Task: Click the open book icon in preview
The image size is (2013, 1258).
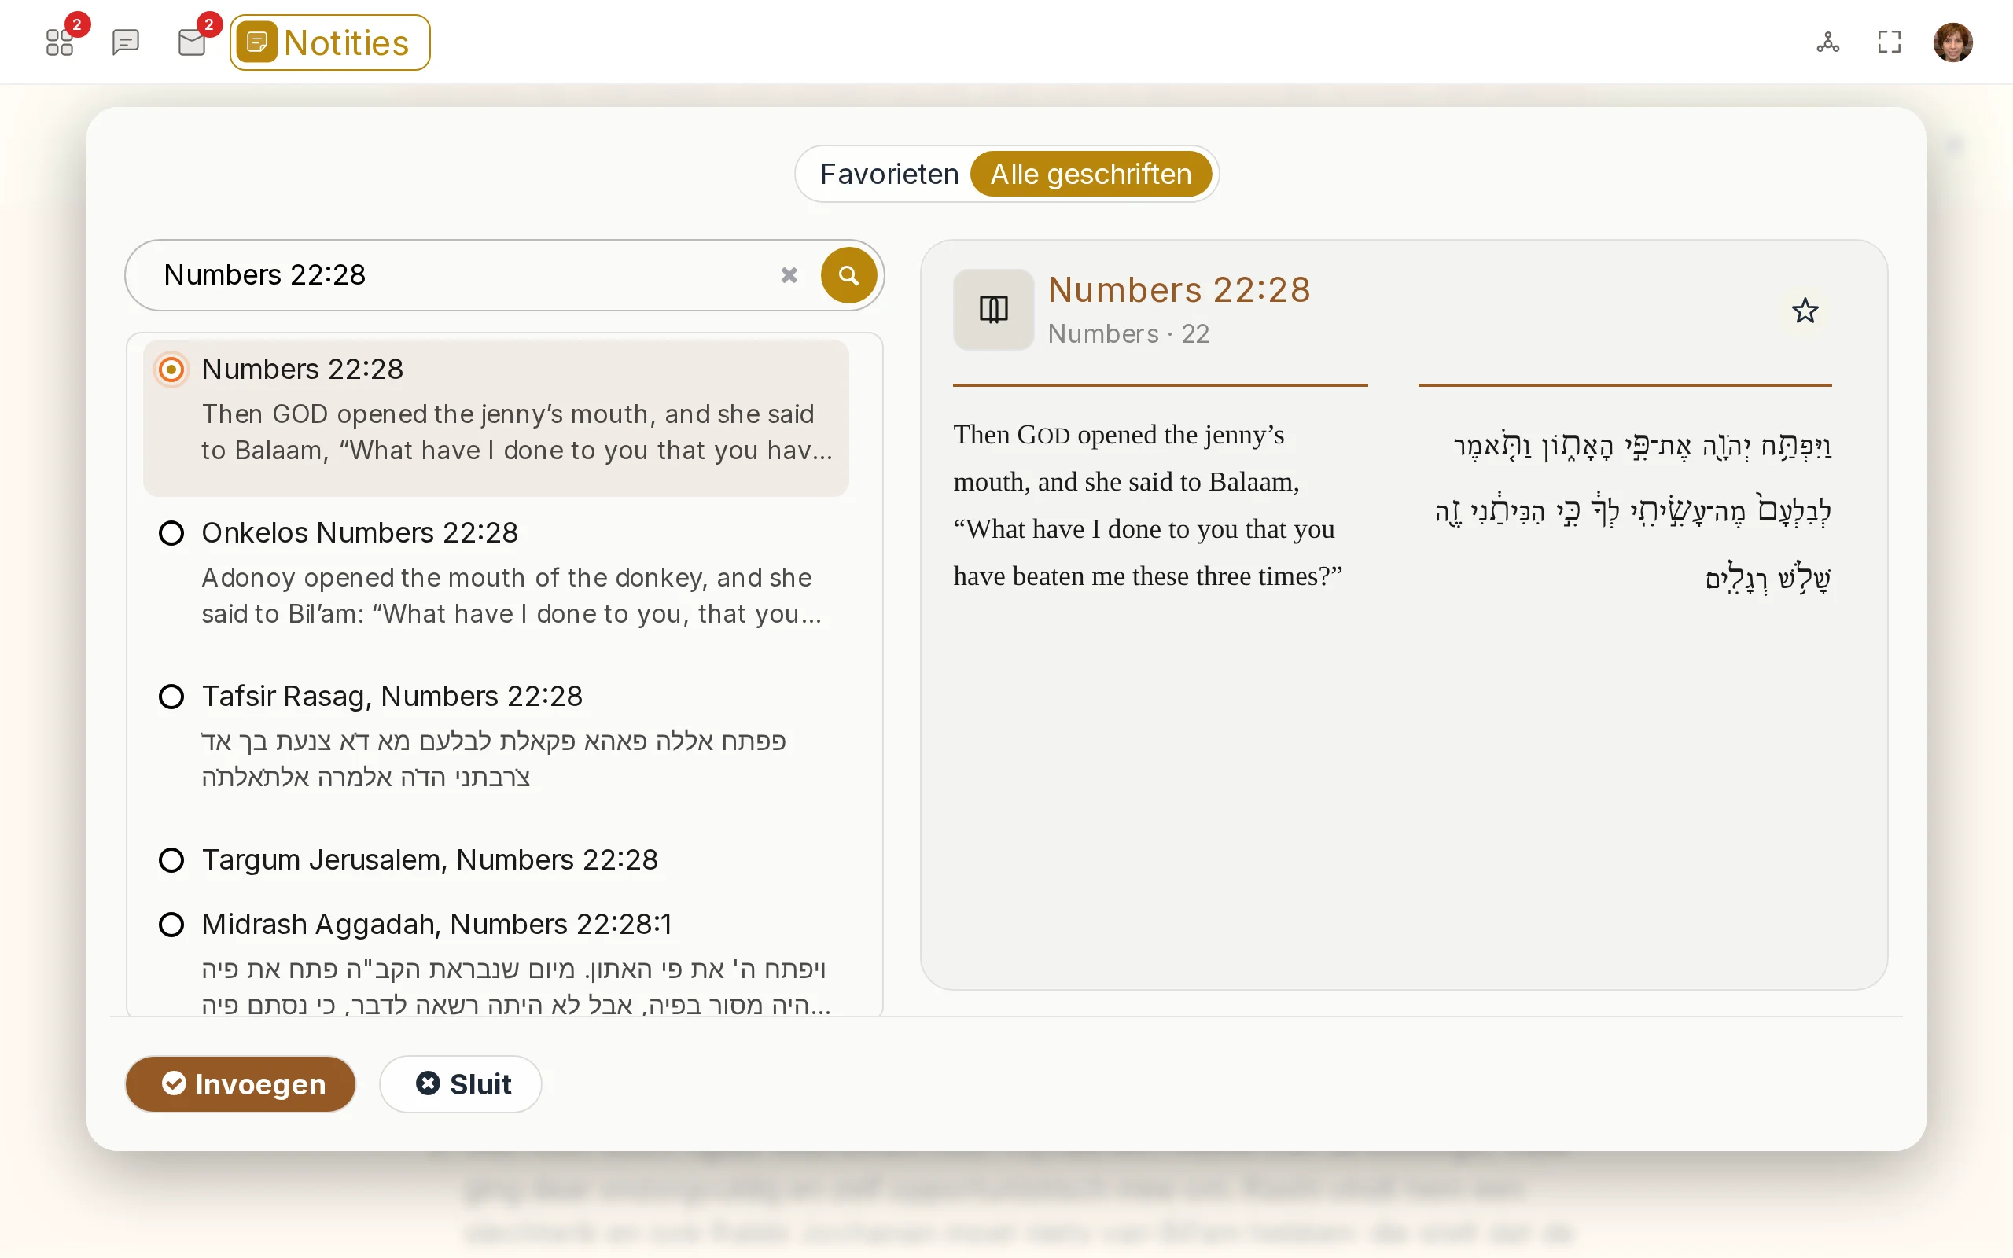Action: point(993,310)
